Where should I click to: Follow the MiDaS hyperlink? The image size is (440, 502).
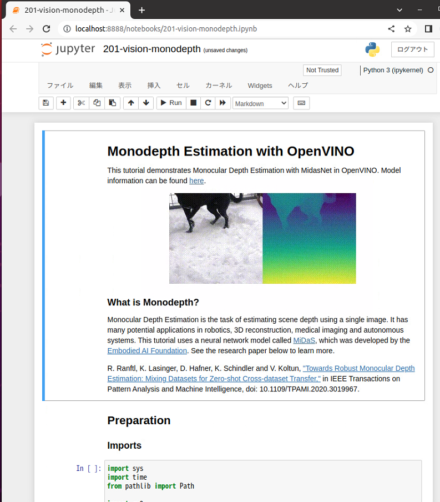[x=304, y=340]
